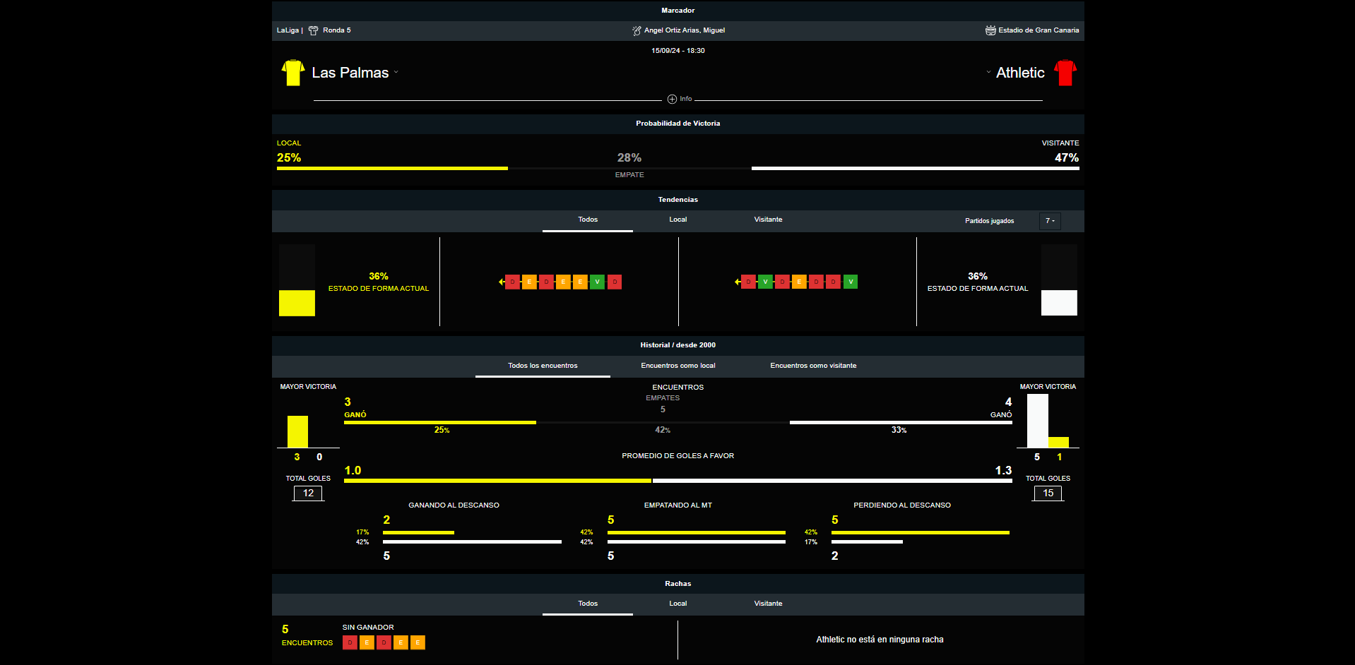Click the yellow bar under Las Palmas MAYOR VICTORIA
Viewport: 1355px width, 665px height.
point(297,431)
